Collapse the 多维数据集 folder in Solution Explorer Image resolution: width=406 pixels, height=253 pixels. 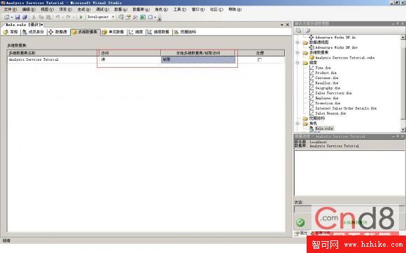(x=297, y=52)
